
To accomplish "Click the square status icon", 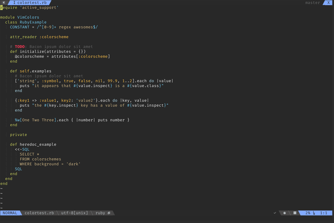I will click(295, 213).
